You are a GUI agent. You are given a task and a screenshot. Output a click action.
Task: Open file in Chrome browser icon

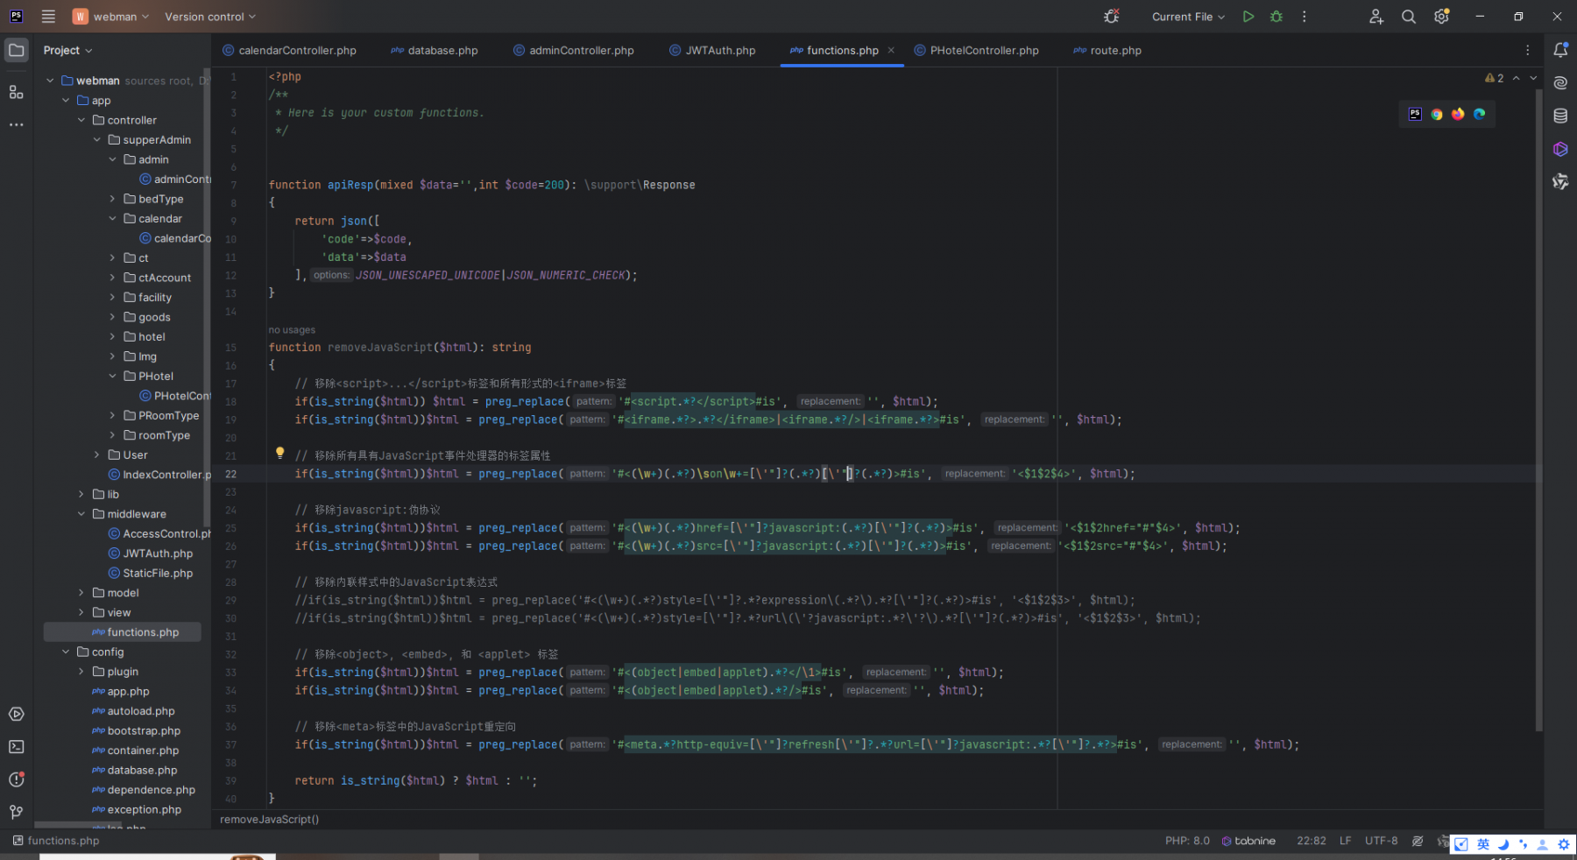[x=1437, y=114]
